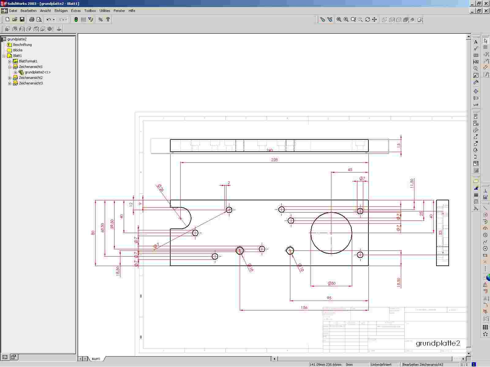Expand the Blattformat1 node

coord(10,61)
